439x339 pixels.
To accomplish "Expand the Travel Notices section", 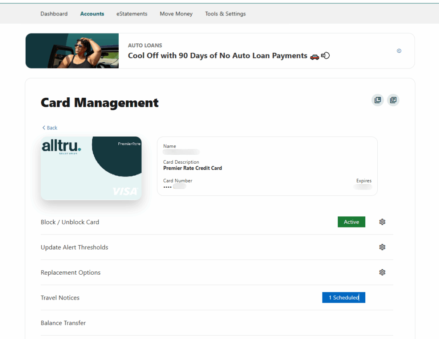I will click(x=60, y=297).
